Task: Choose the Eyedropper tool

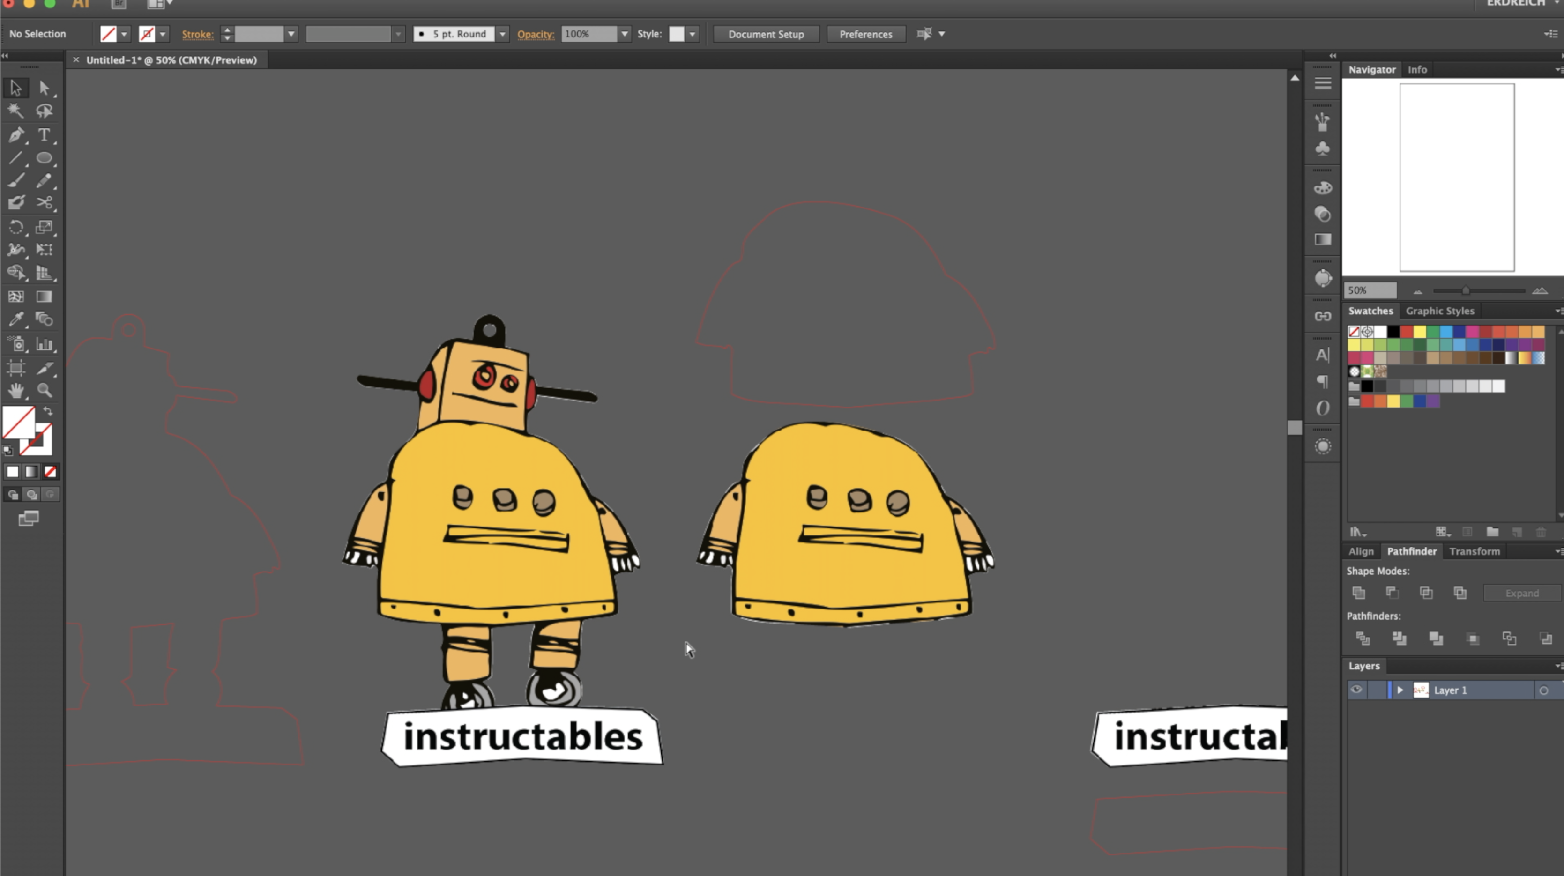Action: (x=16, y=319)
